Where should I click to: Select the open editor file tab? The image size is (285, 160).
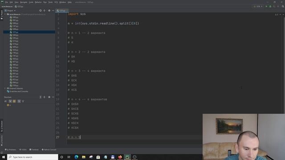tap(61, 11)
